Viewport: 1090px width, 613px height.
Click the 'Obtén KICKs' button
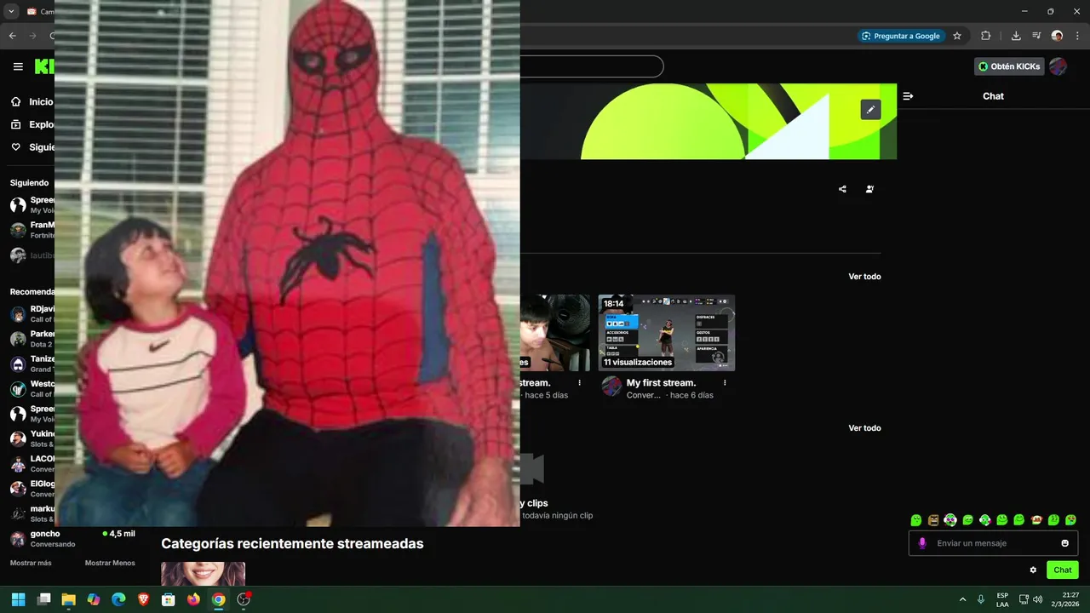[x=1009, y=66]
